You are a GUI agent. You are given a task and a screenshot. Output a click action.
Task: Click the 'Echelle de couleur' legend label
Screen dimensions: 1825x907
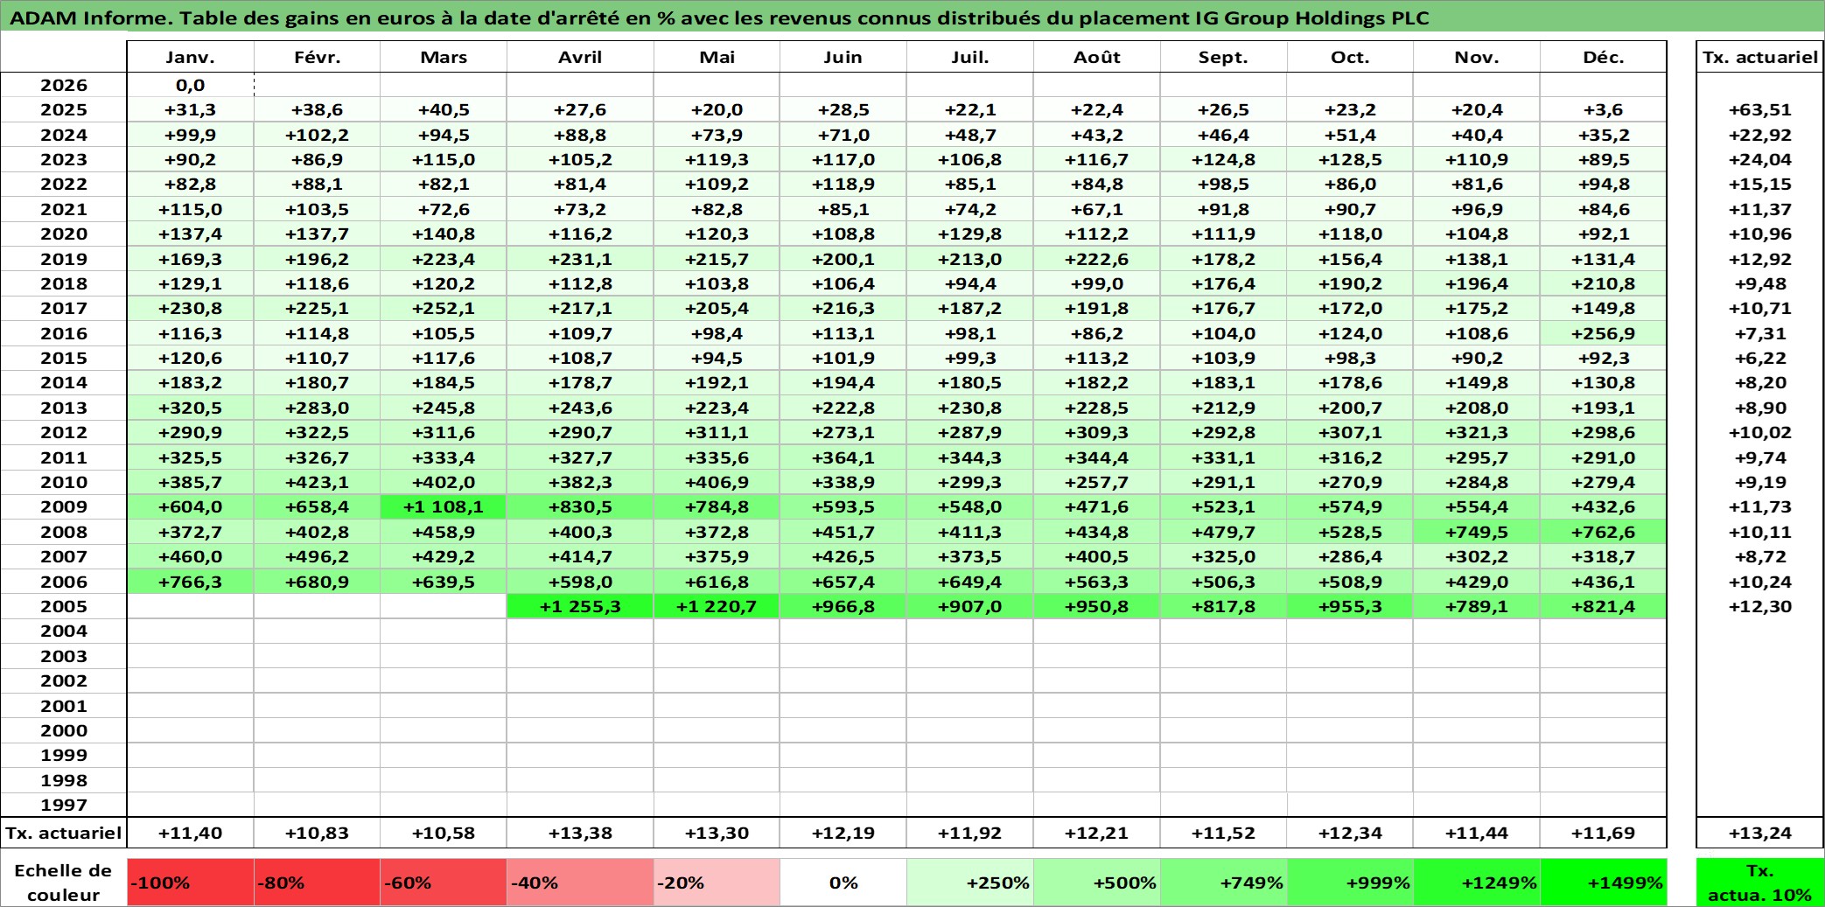[x=64, y=883]
